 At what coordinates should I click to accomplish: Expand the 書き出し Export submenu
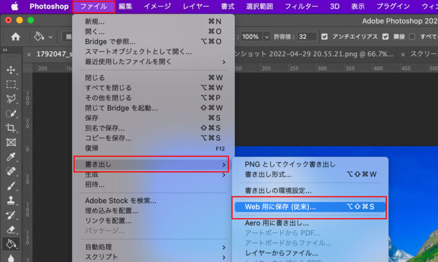click(x=151, y=164)
